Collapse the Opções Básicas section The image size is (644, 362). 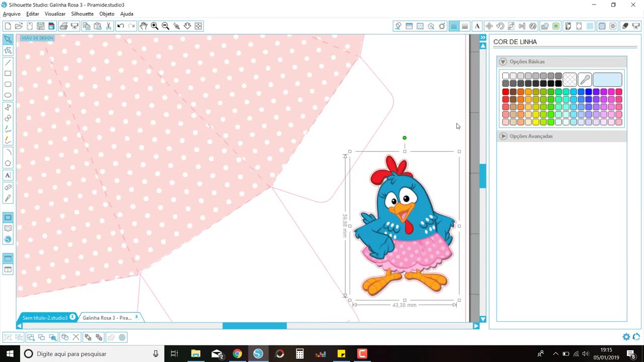[503, 61]
